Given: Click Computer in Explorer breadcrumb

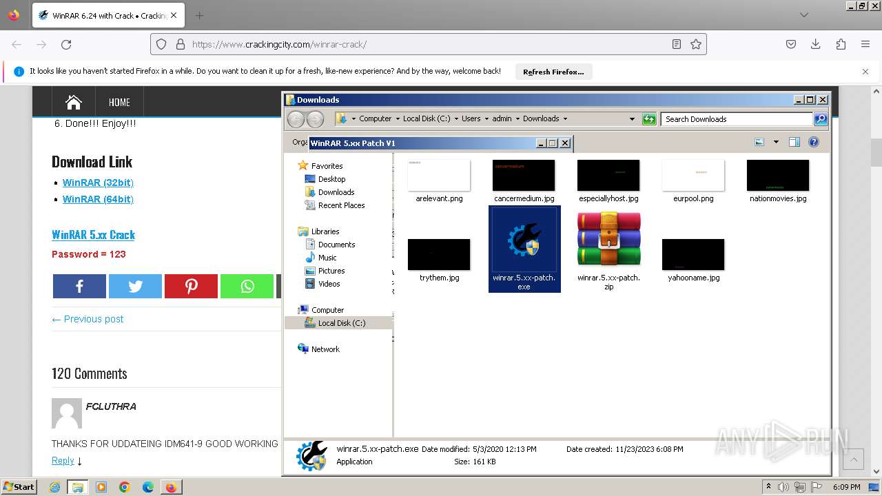Looking at the screenshot, I should tap(375, 118).
